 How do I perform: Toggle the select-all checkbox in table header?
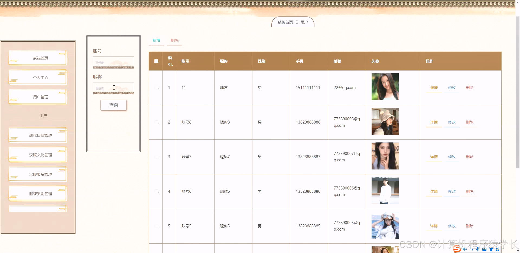click(x=156, y=61)
